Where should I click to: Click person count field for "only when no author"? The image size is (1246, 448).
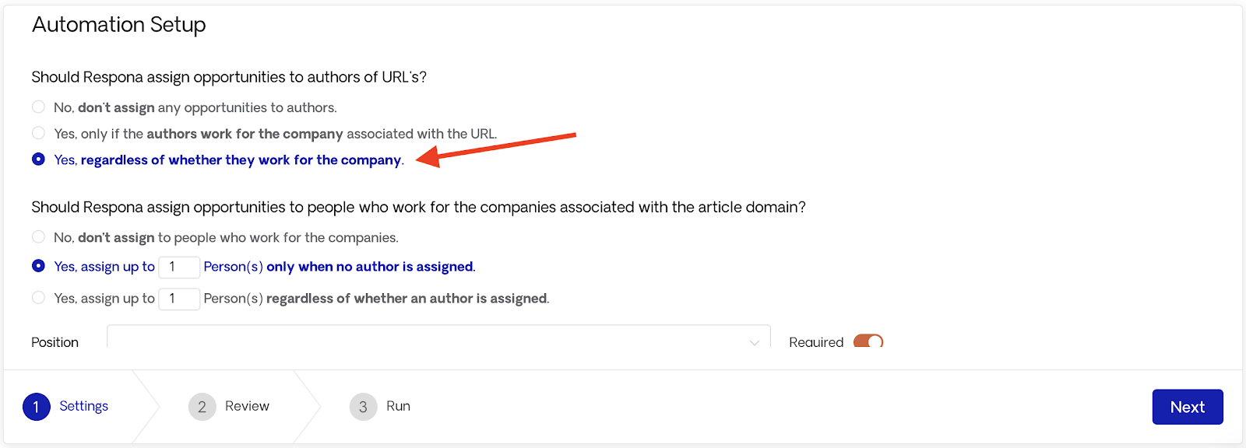point(179,267)
